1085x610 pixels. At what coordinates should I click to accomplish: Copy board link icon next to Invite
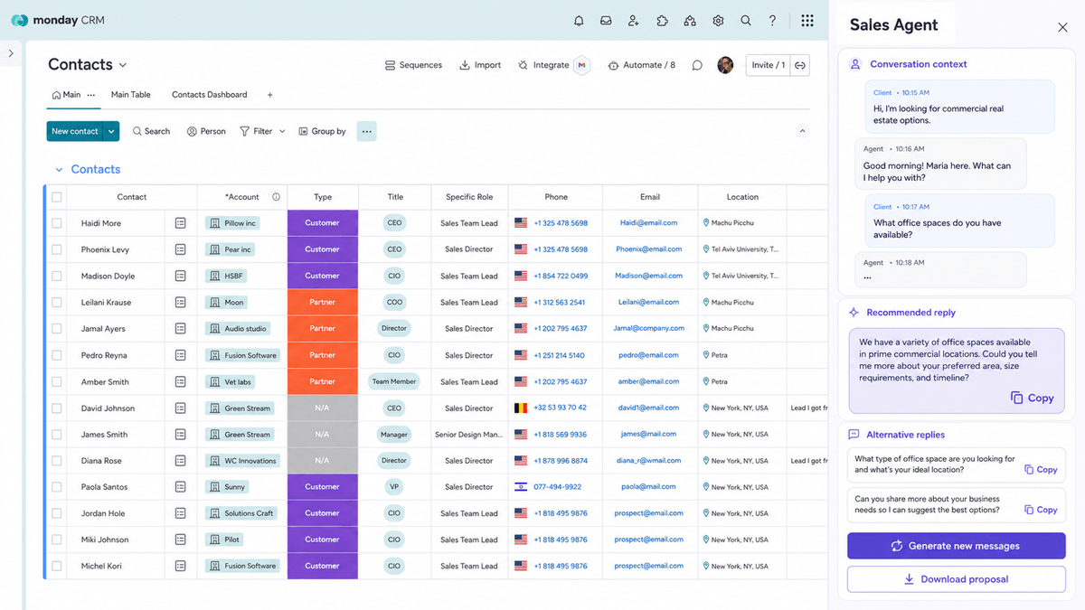click(799, 65)
